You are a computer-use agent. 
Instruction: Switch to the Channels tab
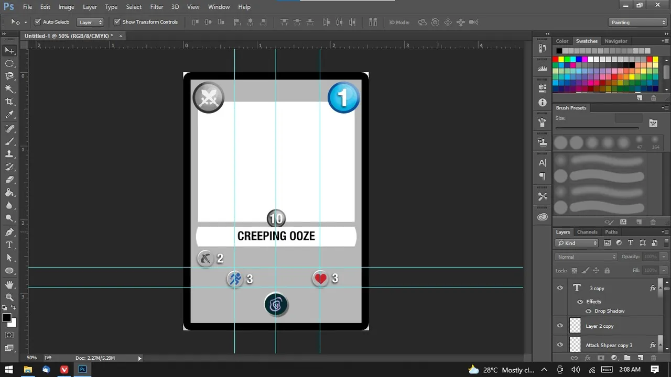point(587,232)
